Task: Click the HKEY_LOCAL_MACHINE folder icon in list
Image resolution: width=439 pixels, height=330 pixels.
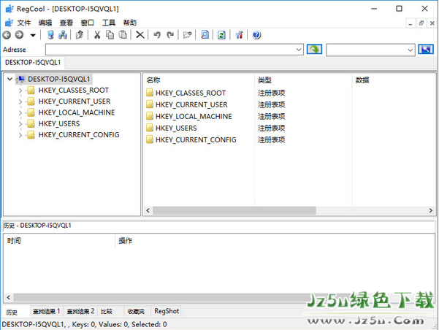Action: click(x=150, y=116)
